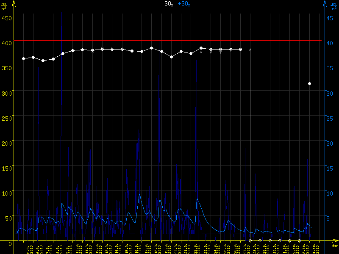Click the red 400 limit line
This screenshot has width=339, height=254.
pyautogui.click(x=169, y=40)
